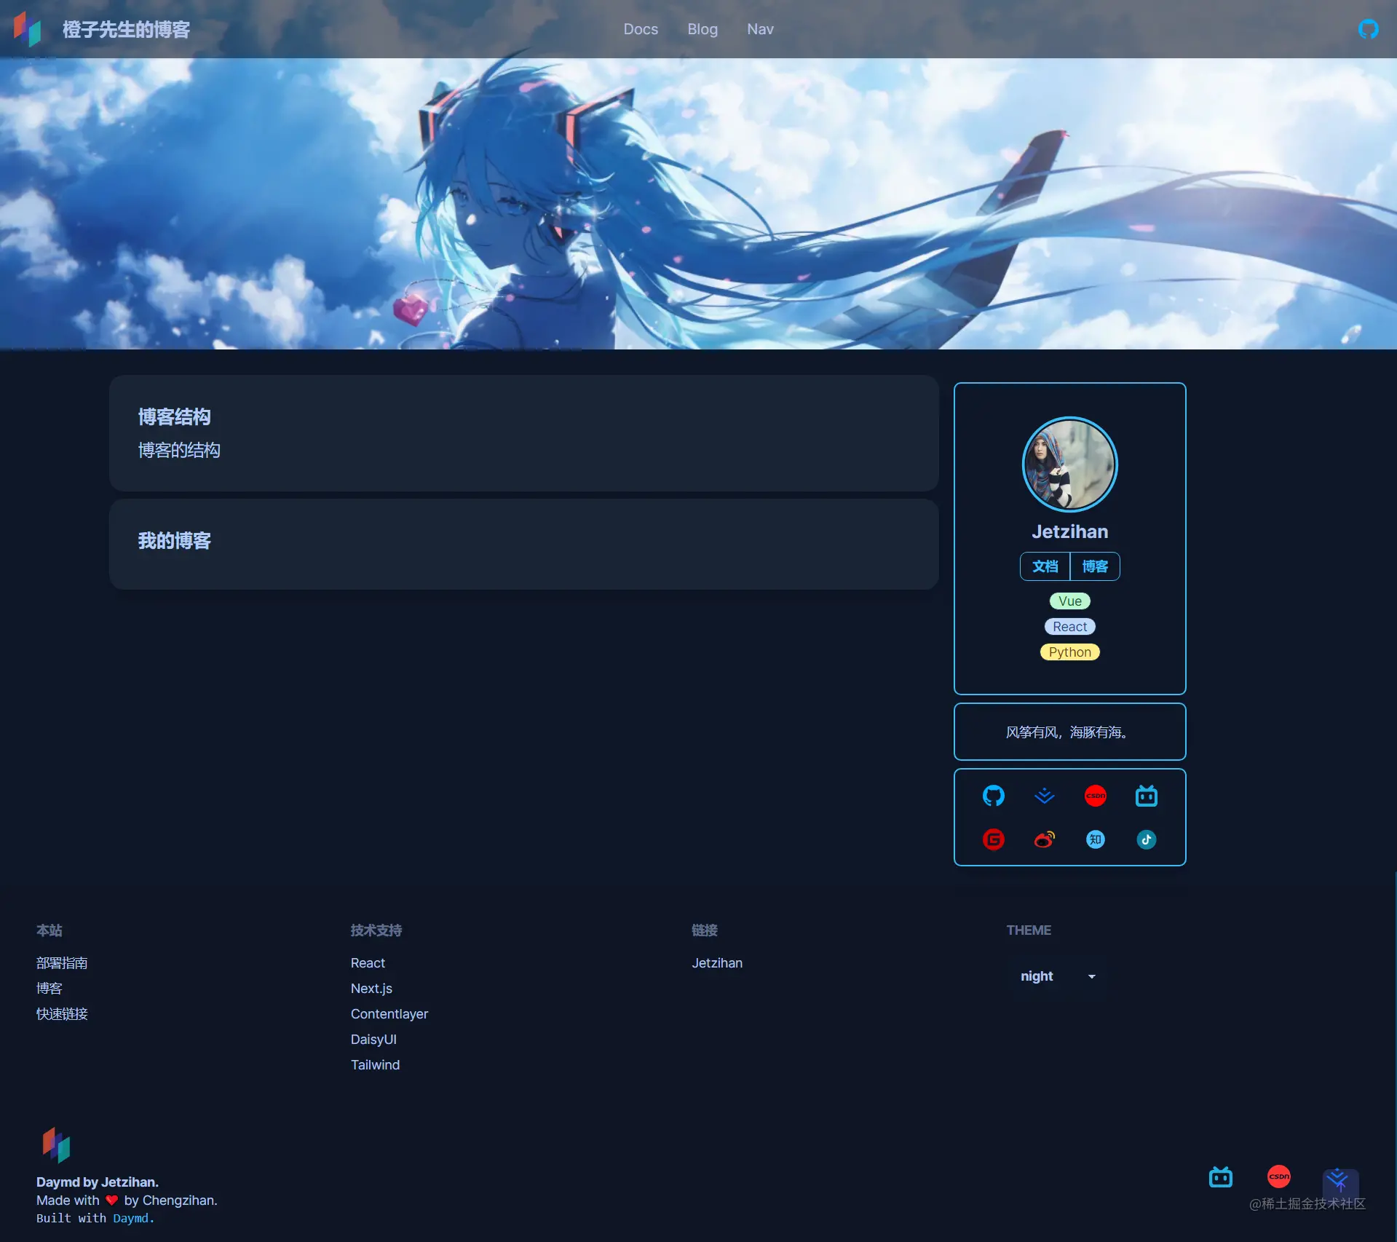This screenshot has width=1397, height=1242.
Task: Open the Jetzihan footer link
Action: pyautogui.click(x=717, y=962)
